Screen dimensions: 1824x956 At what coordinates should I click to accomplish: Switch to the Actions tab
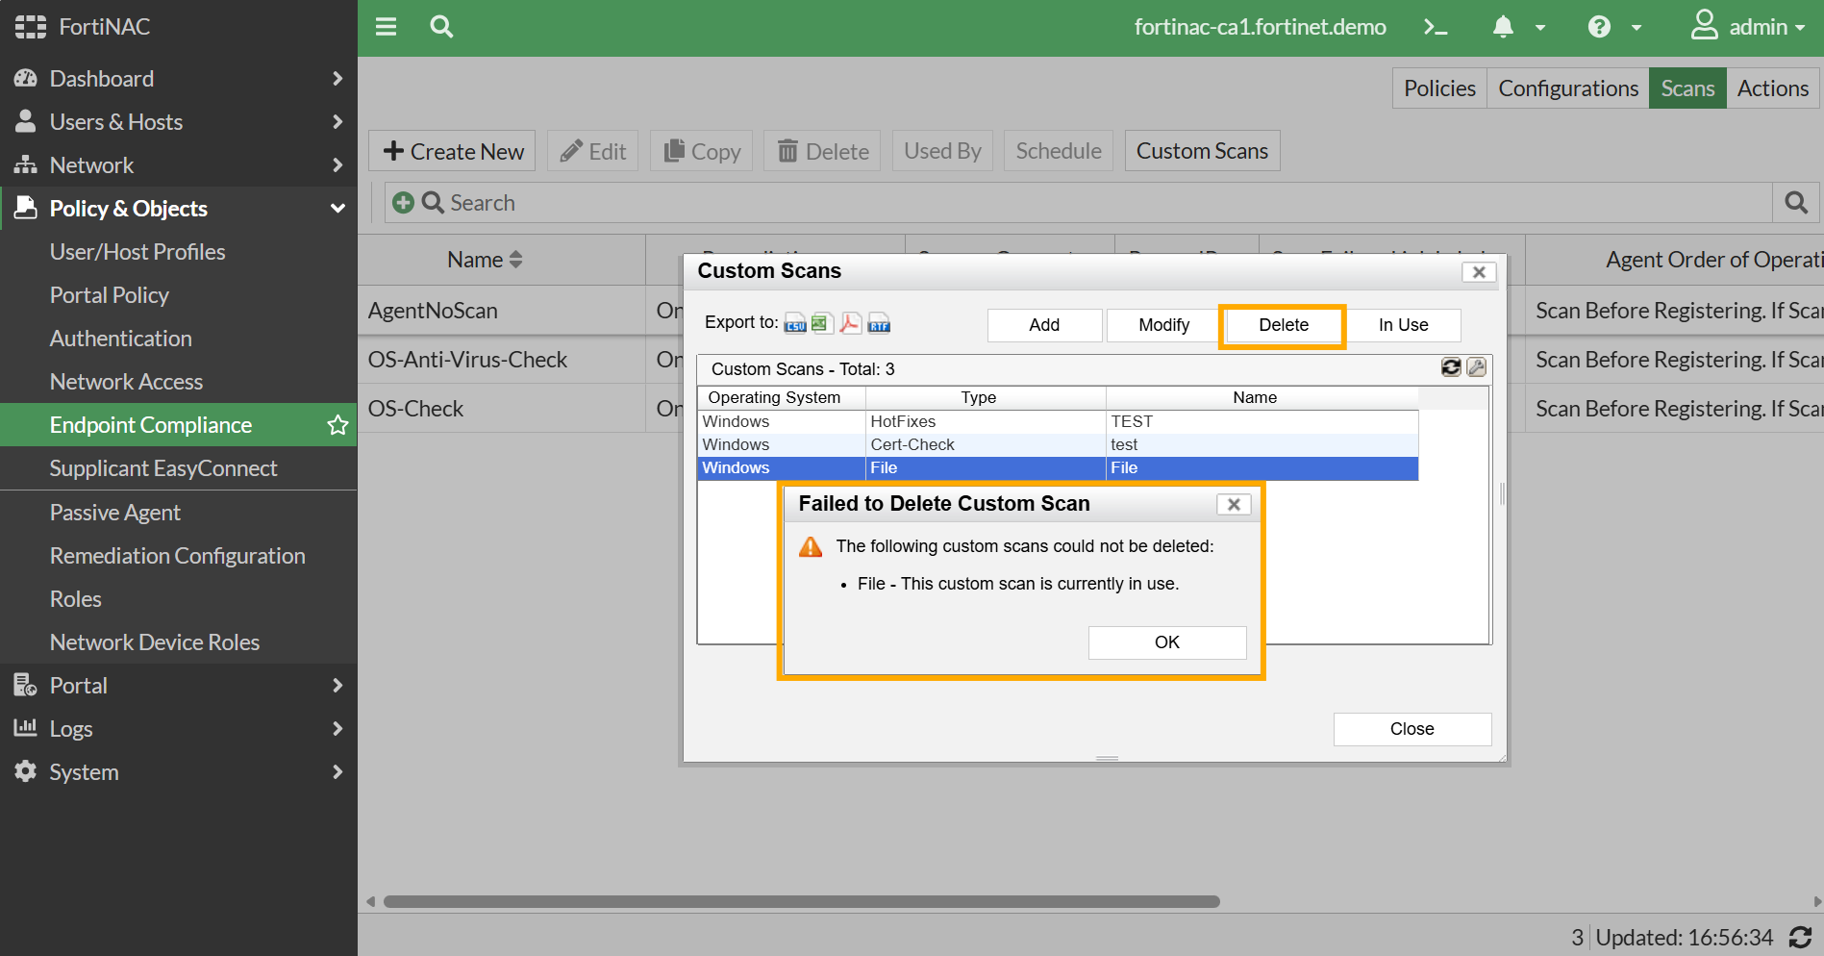(x=1773, y=88)
